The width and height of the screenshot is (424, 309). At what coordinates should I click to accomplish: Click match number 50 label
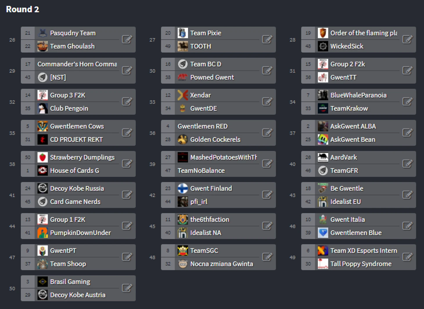click(x=12, y=289)
